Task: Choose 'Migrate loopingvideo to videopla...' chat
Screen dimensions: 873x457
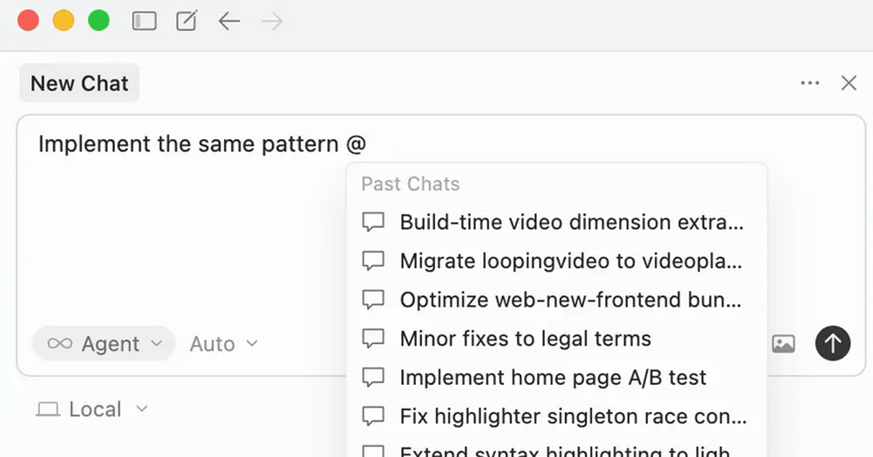Action: tap(557, 261)
